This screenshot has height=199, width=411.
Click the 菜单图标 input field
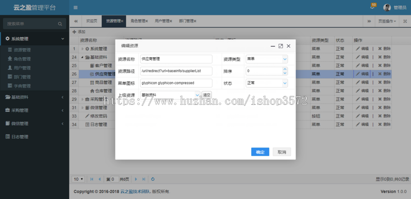click(x=176, y=83)
